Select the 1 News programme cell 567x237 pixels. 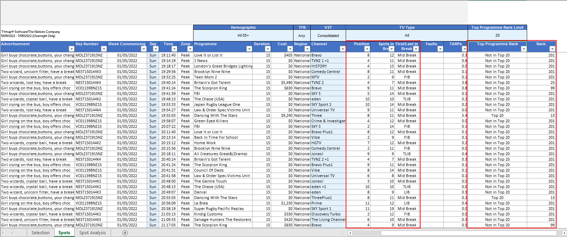(x=223, y=61)
